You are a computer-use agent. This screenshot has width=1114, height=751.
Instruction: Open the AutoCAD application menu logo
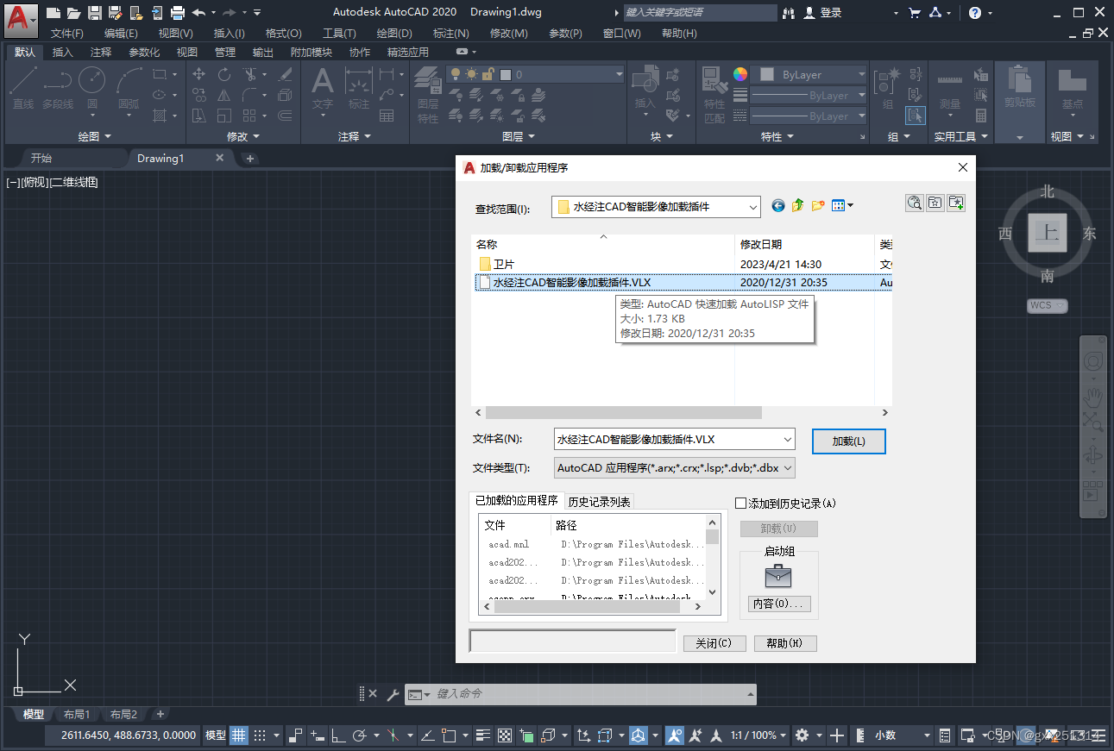(x=21, y=21)
